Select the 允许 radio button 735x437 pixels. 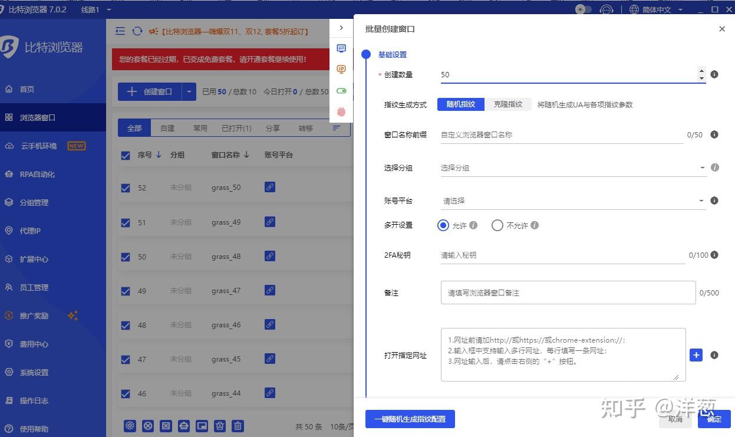pos(443,225)
